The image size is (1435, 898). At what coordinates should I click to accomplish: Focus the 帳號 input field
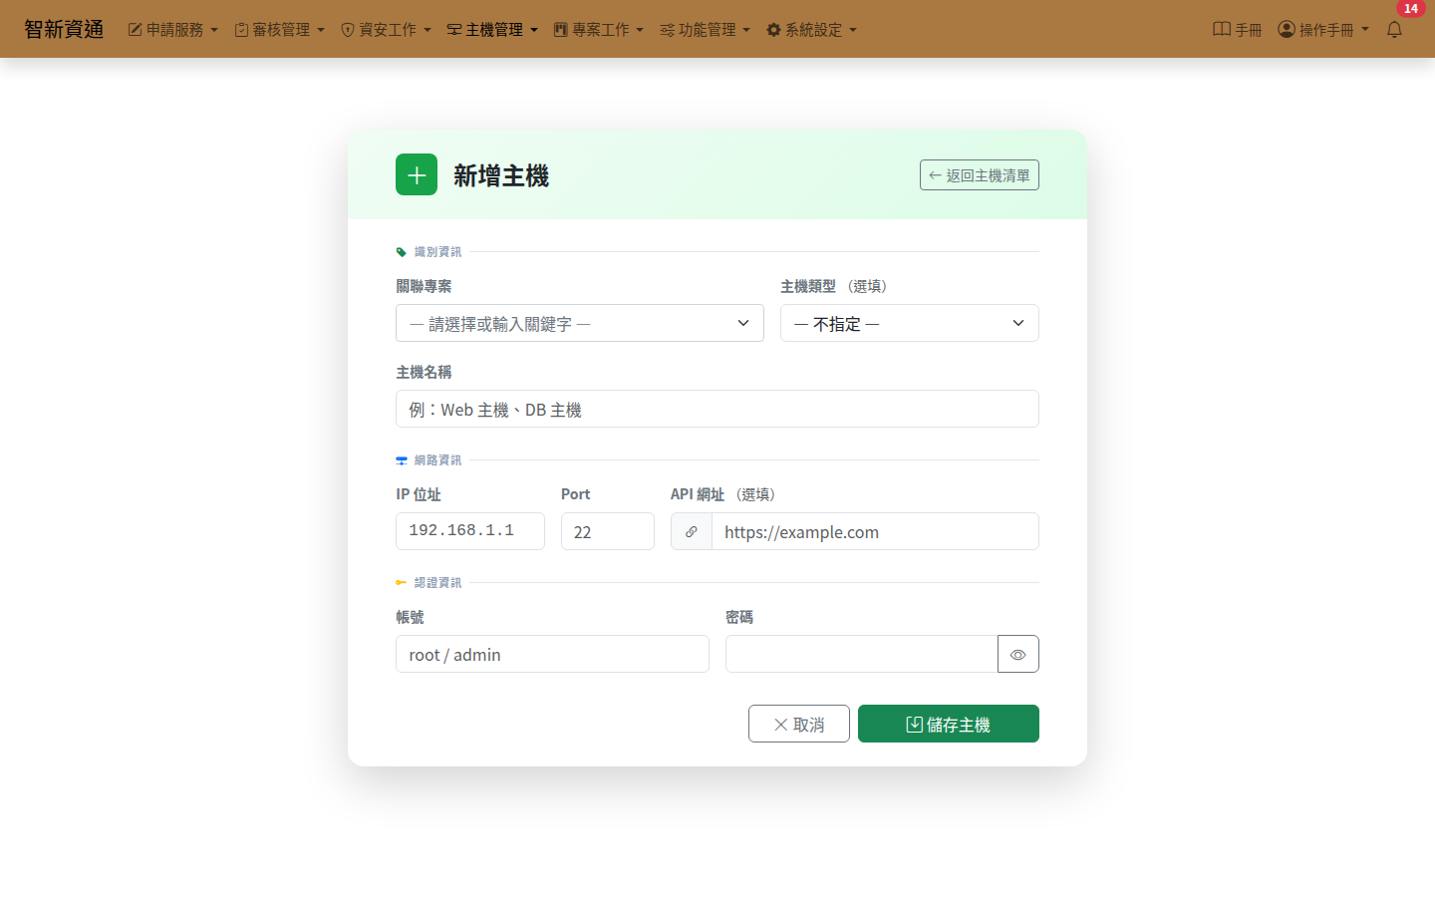(x=552, y=654)
